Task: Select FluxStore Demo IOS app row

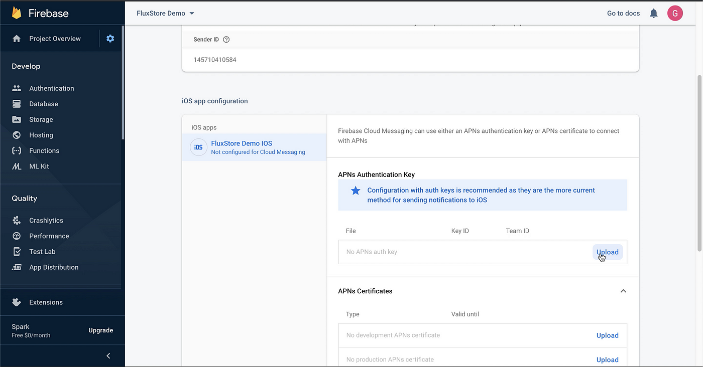Action: click(254, 147)
